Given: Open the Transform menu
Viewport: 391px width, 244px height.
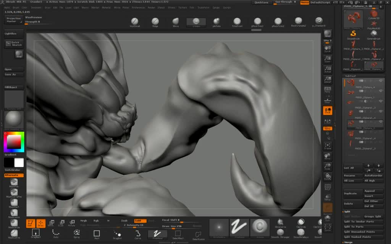Looking at the screenshot, I should coord(204,8).
